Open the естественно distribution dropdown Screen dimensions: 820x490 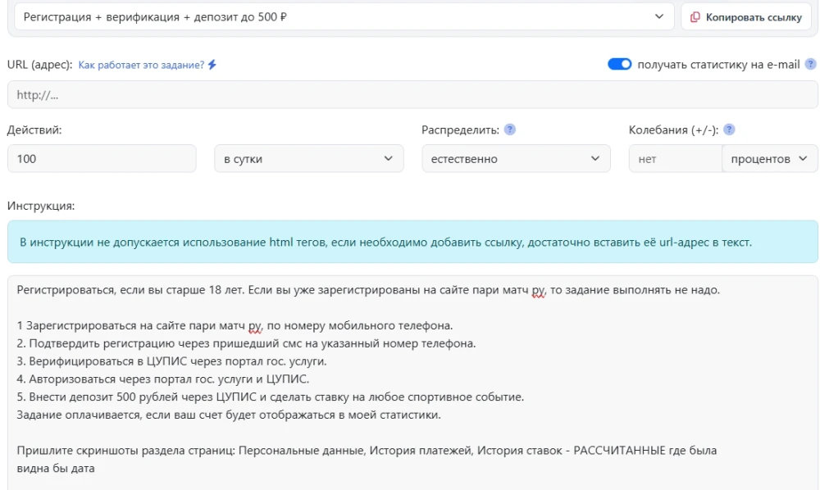[x=517, y=158]
